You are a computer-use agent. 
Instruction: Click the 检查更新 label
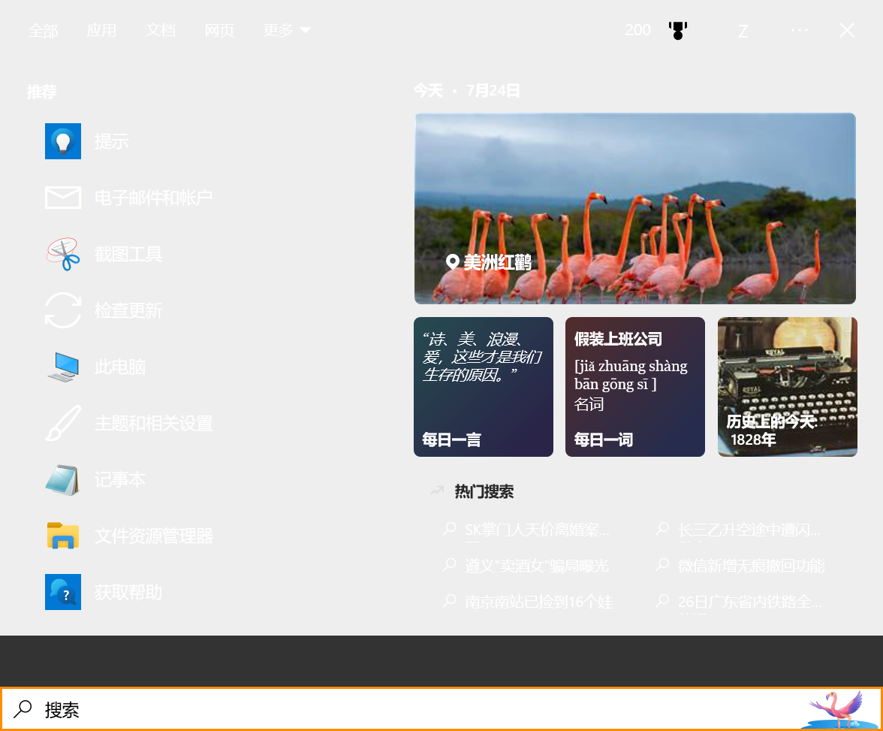(x=128, y=310)
